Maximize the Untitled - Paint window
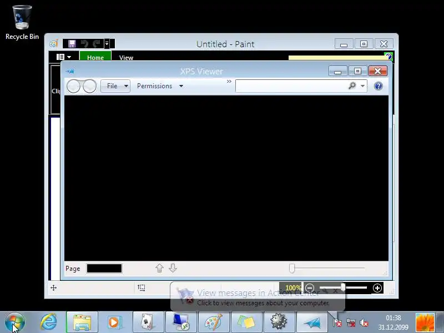 [364, 44]
